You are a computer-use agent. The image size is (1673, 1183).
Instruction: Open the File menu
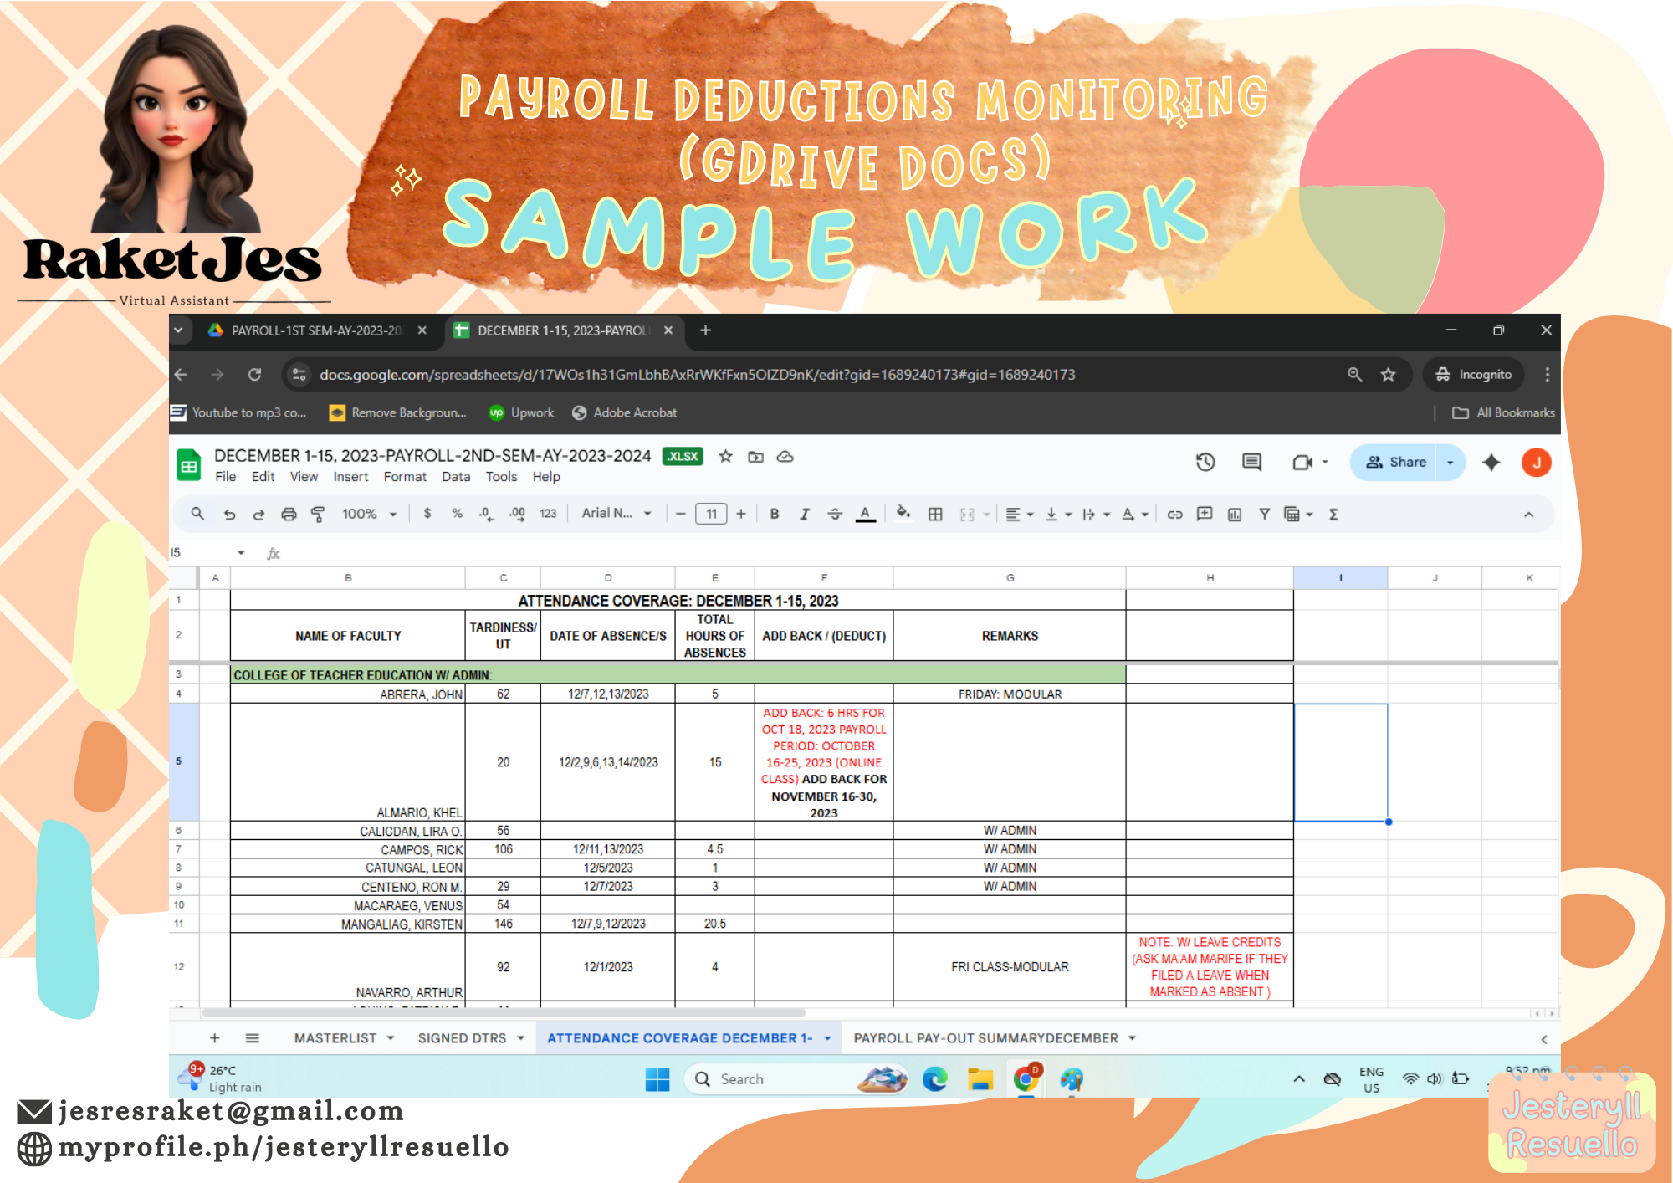226,477
